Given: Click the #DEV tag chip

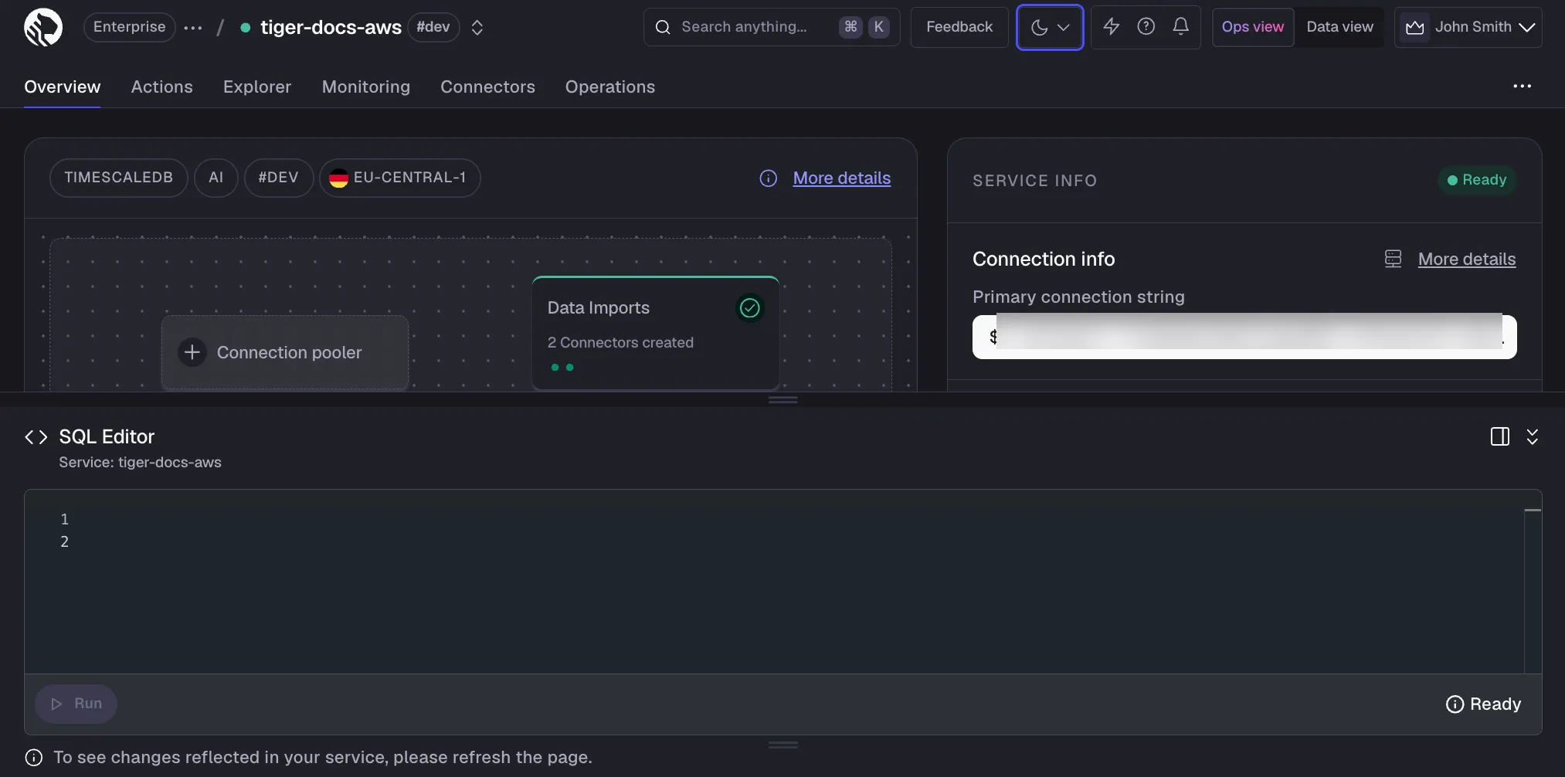Looking at the screenshot, I should [x=278, y=178].
